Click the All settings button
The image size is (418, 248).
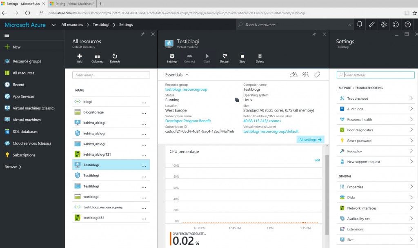pyautogui.click(x=310, y=139)
